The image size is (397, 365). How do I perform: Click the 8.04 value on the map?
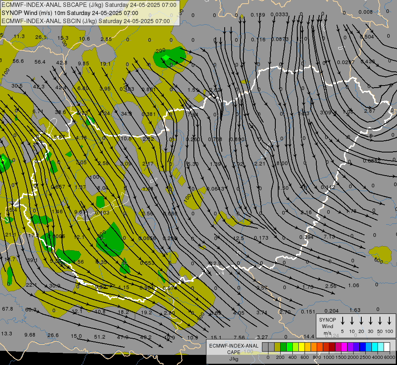(x=103, y=188)
